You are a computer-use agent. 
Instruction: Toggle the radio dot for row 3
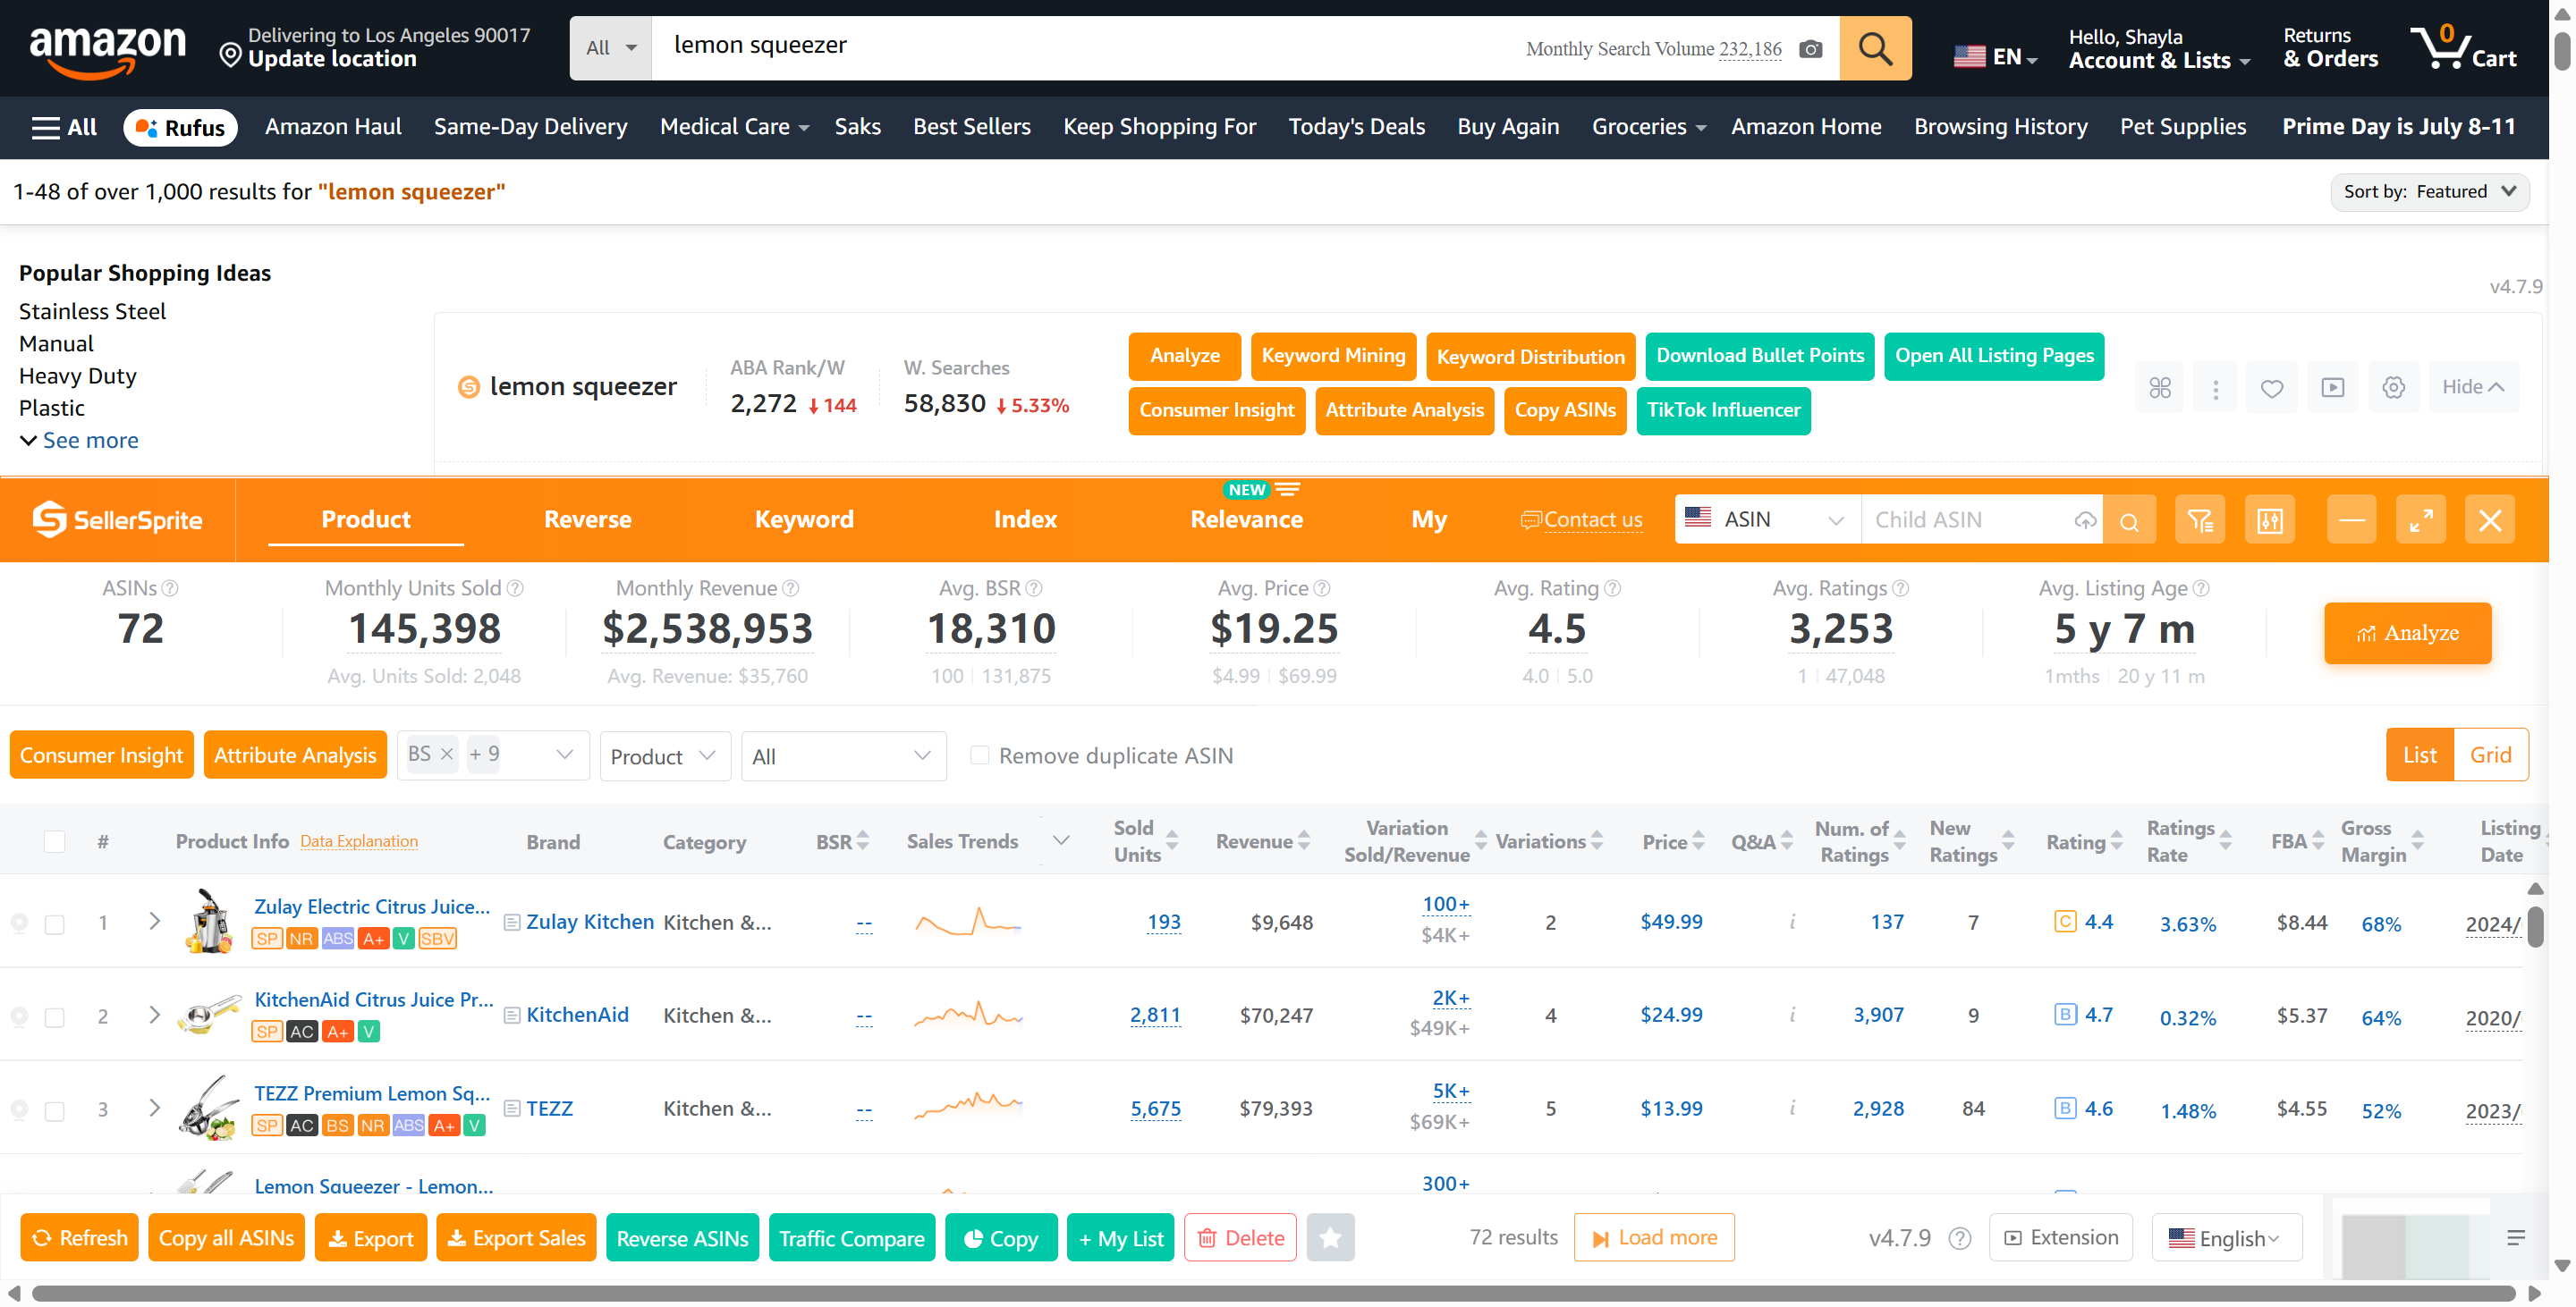pos(19,1109)
